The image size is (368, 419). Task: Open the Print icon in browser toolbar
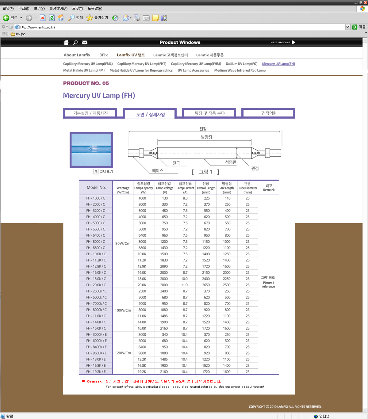[137, 18]
